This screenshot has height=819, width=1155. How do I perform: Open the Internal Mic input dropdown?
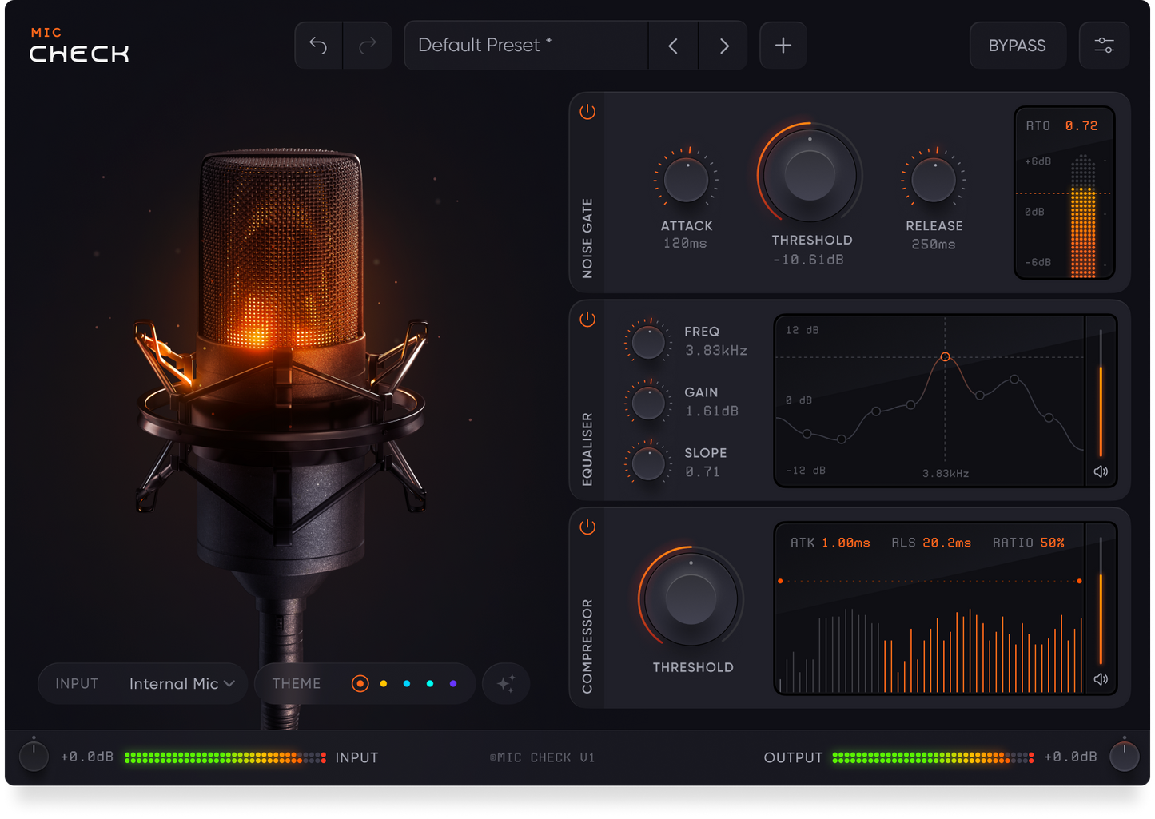(181, 683)
